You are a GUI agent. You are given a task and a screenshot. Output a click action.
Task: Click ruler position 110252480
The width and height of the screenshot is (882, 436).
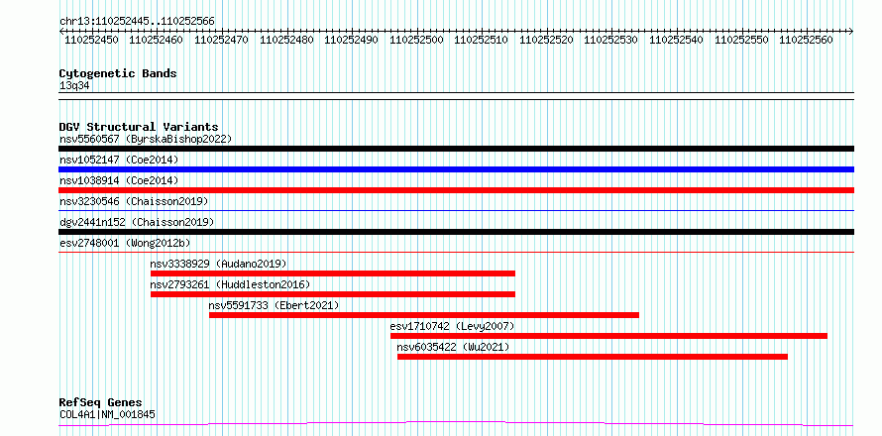coord(286,40)
